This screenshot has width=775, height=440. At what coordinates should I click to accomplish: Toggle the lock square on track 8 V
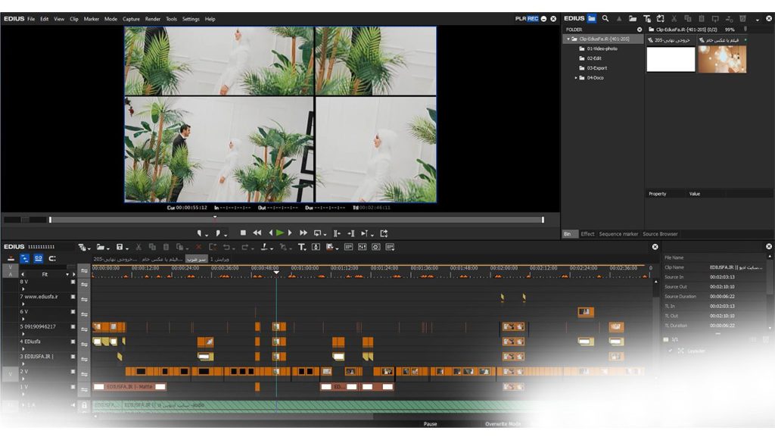(x=73, y=282)
